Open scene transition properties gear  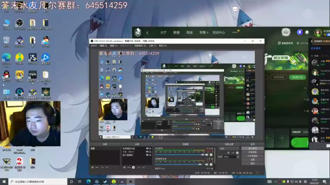(x=237, y=153)
